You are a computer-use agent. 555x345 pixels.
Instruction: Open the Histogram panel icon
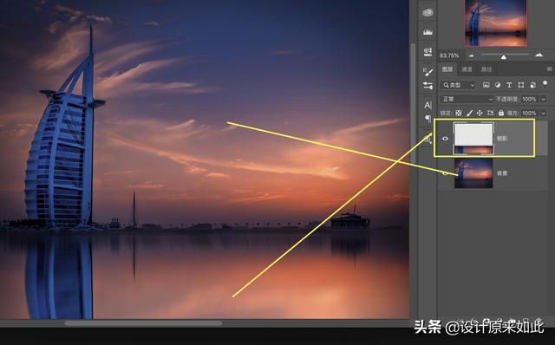[428, 32]
